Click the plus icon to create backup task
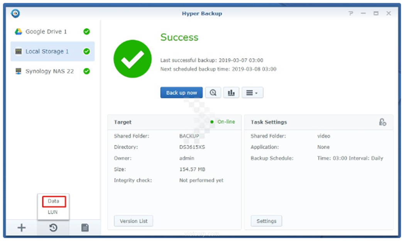 coord(22,228)
